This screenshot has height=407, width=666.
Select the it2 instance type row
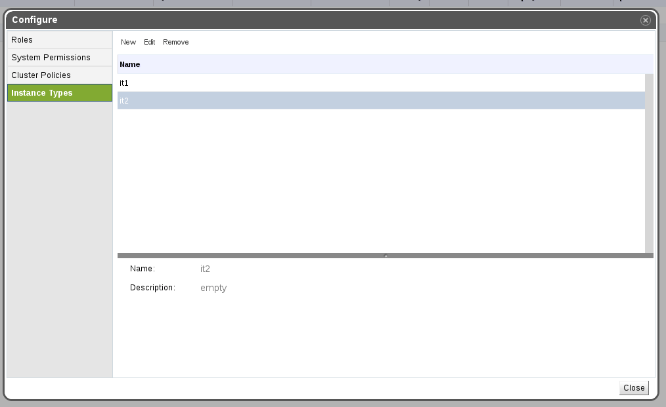coord(381,100)
